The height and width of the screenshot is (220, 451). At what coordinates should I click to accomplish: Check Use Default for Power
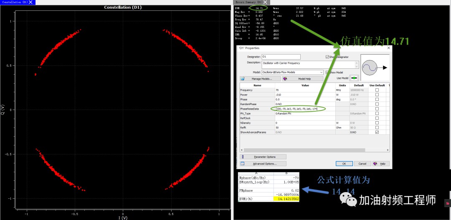[377, 95]
